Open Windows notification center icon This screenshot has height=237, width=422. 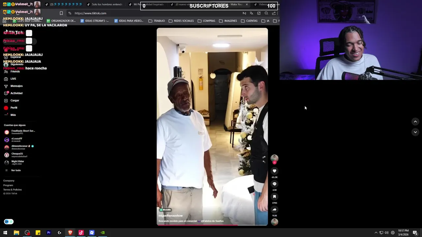pos(415,233)
